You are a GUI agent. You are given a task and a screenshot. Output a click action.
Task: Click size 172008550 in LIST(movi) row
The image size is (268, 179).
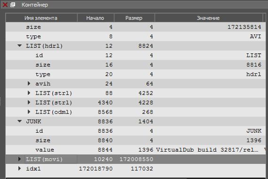pyautogui.click(x=136, y=159)
